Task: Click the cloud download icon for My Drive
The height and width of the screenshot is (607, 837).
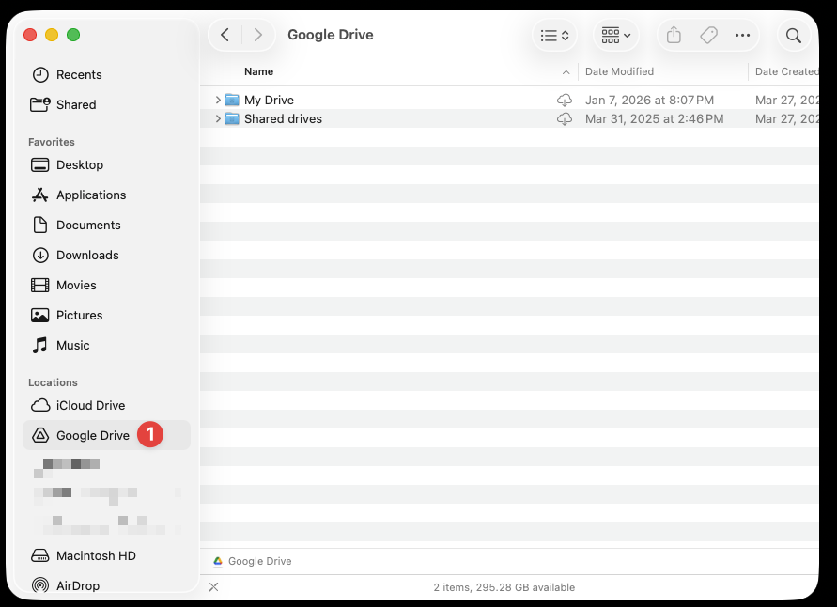Action: click(565, 101)
